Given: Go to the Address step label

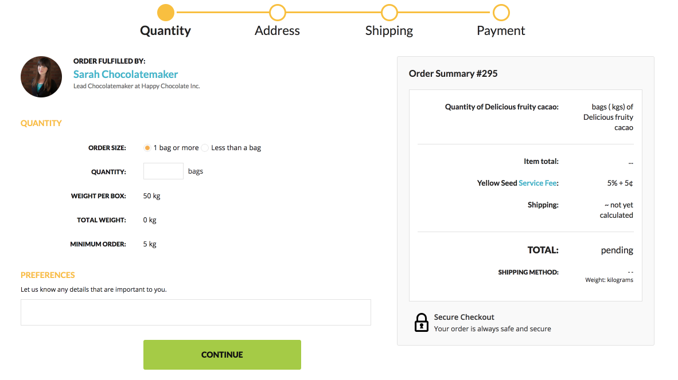Looking at the screenshot, I should coord(277,30).
